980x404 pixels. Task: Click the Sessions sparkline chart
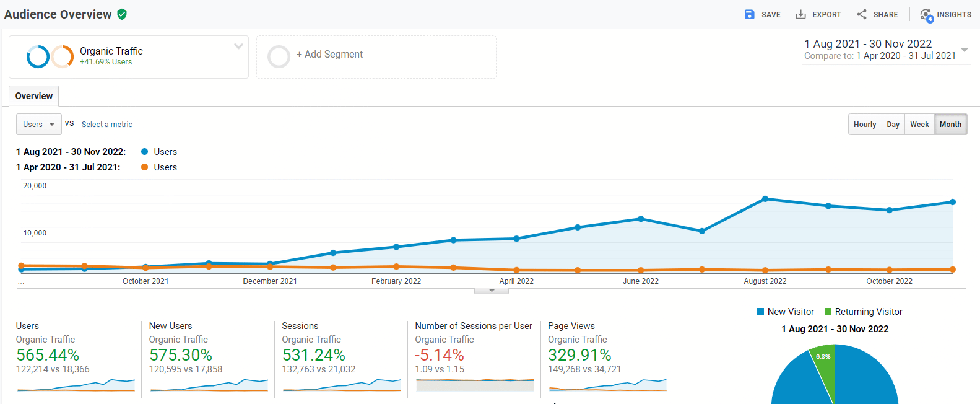point(342,385)
